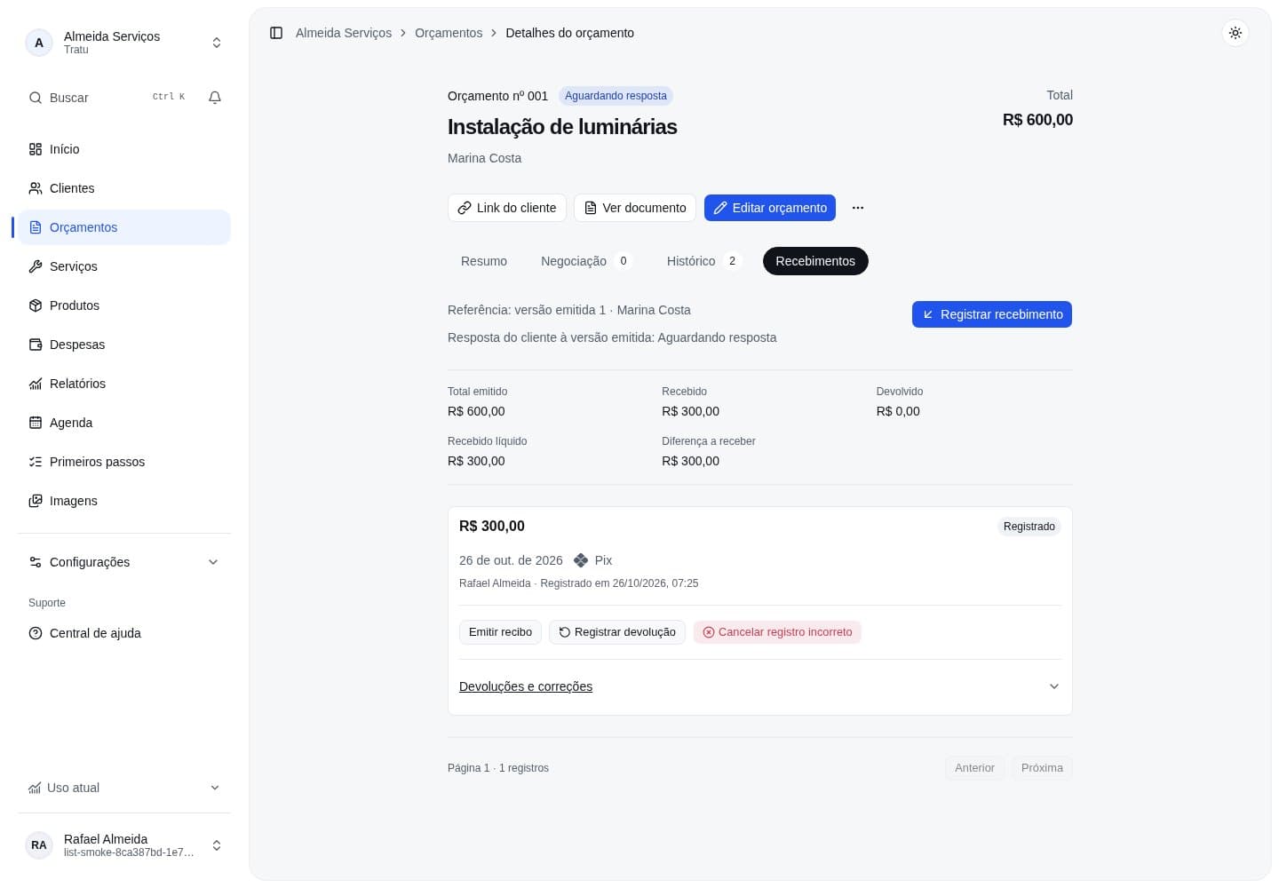Switch to the Histórico tab
This screenshot has width=1279, height=888.
703,261
